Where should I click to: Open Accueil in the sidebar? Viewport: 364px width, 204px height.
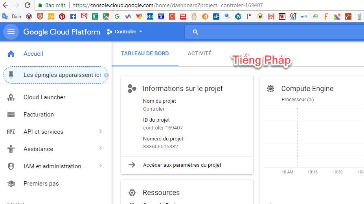[x=33, y=54]
